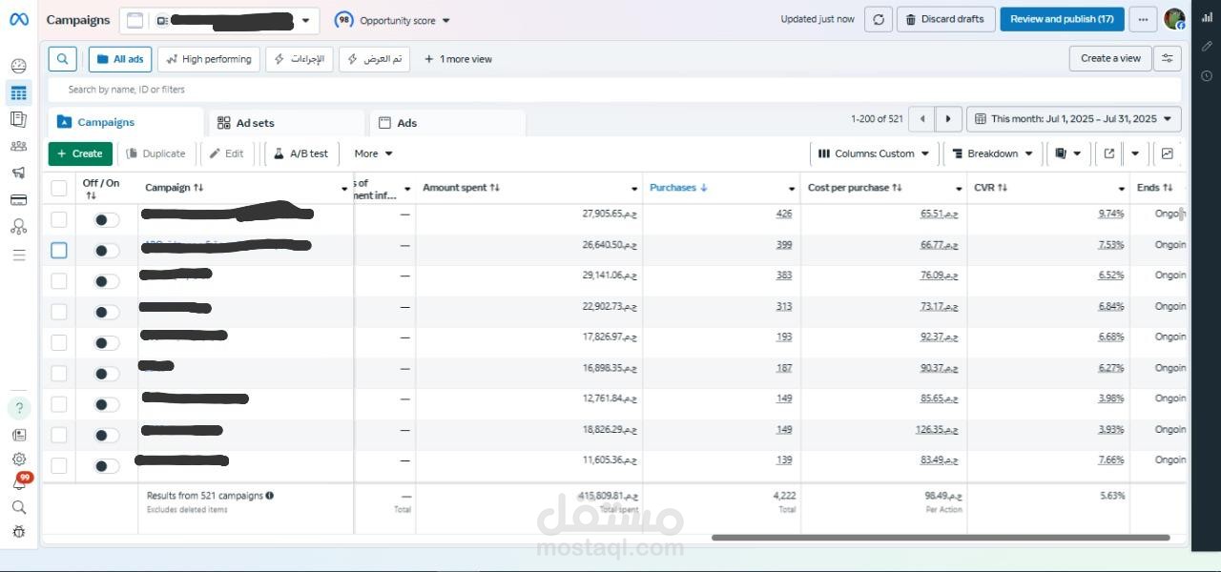Open the three-dots more options button
1221x572 pixels.
[1143, 19]
